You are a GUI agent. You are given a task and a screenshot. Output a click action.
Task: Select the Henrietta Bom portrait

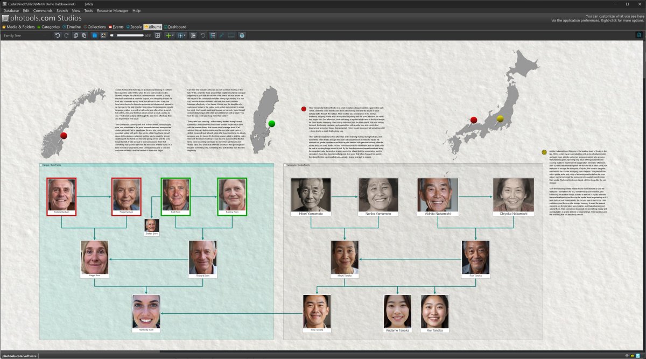[x=146, y=313]
